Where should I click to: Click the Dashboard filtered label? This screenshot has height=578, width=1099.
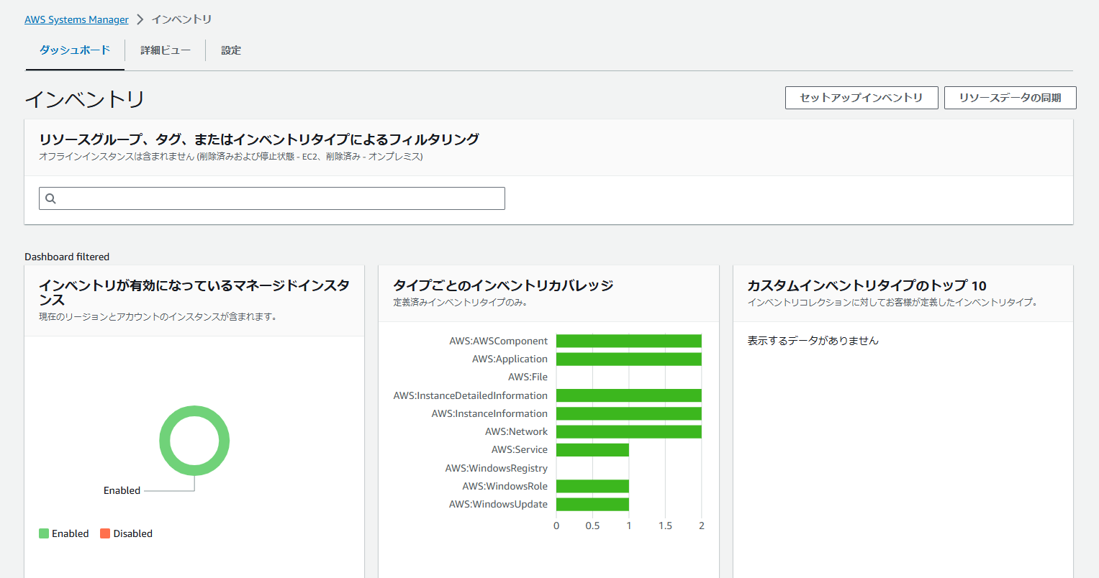[x=67, y=257]
